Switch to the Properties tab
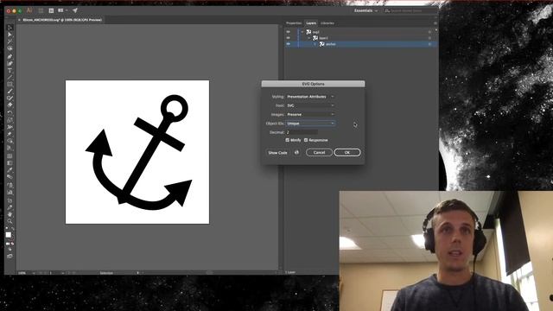The height and width of the screenshot is (311, 553). point(294,23)
